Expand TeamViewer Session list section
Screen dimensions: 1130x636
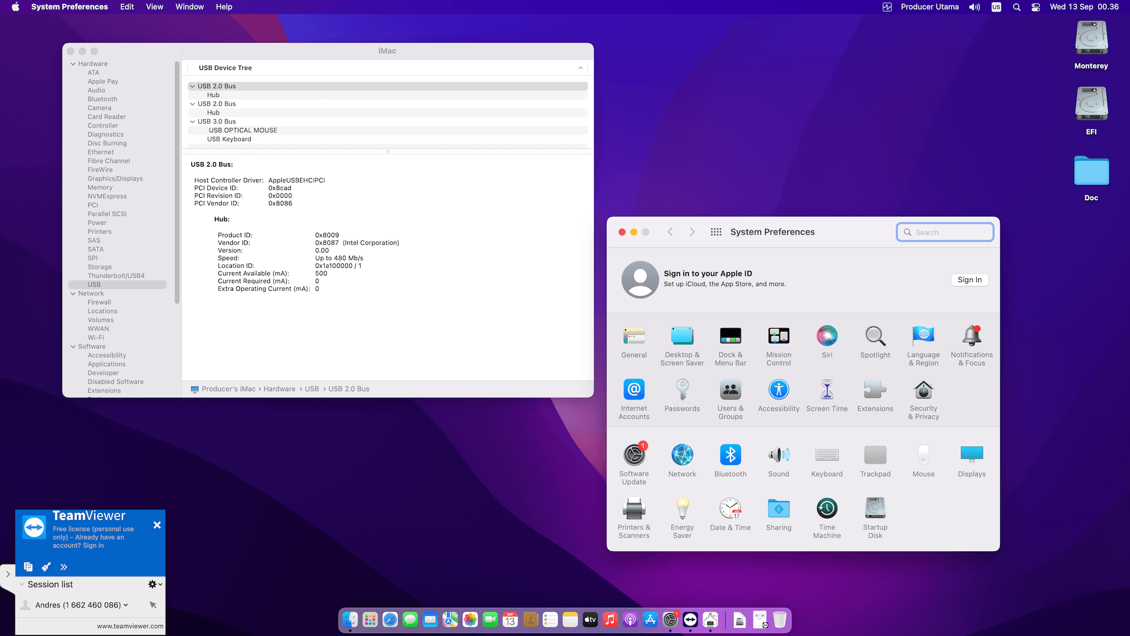click(x=22, y=584)
